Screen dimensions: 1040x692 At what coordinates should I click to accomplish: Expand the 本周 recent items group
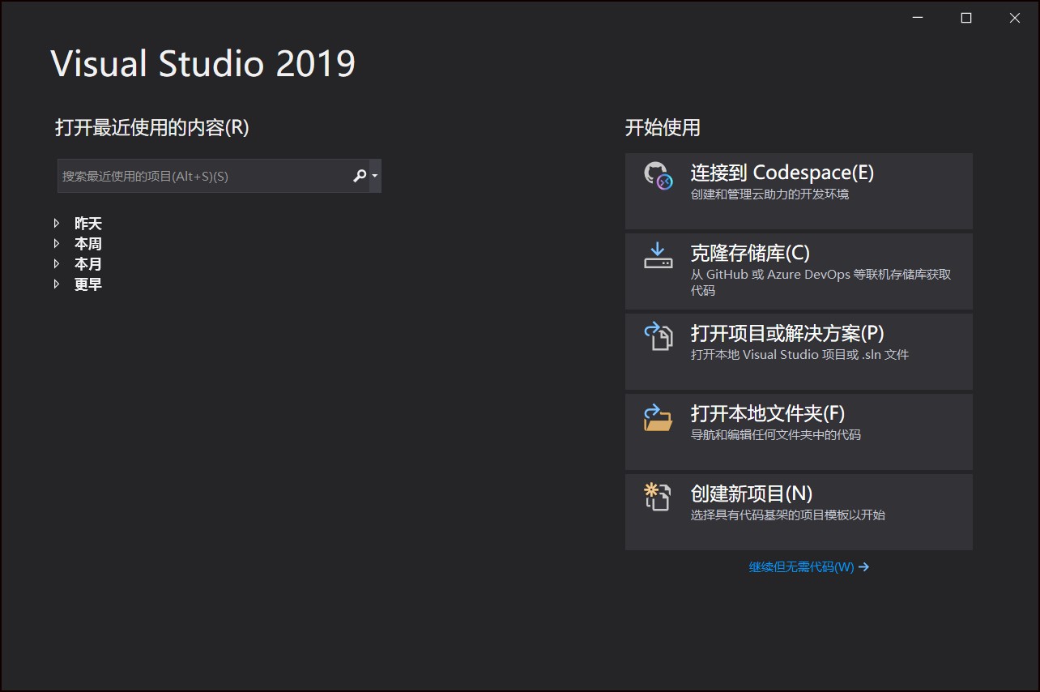(57, 243)
